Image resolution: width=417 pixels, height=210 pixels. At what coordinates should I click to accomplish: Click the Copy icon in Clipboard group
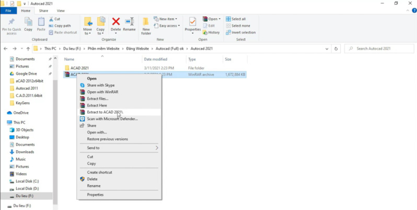(x=28, y=22)
